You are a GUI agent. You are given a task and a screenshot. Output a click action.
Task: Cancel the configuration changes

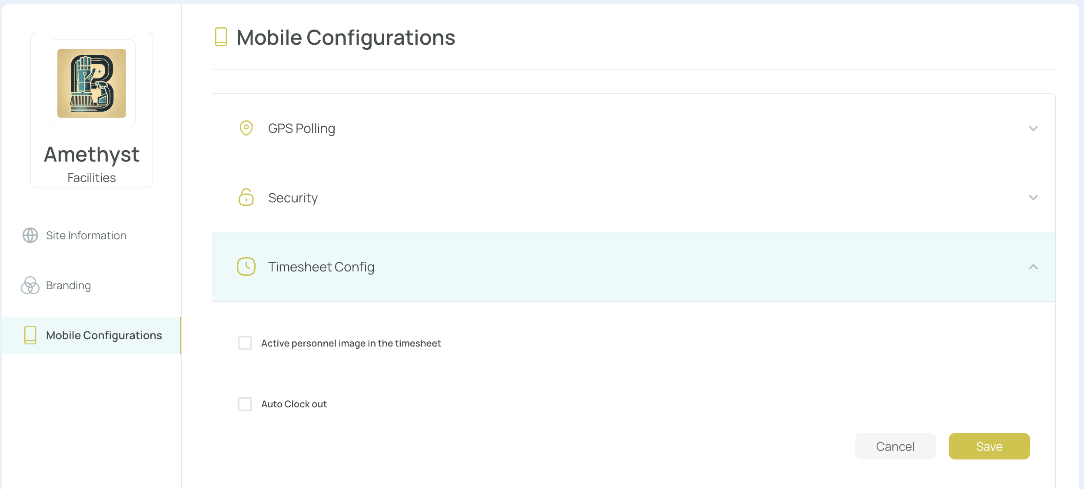point(895,446)
